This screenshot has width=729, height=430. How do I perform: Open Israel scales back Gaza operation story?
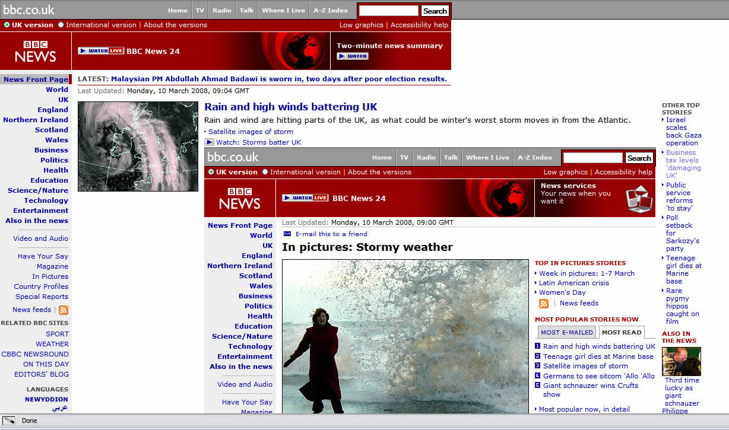tap(683, 131)
